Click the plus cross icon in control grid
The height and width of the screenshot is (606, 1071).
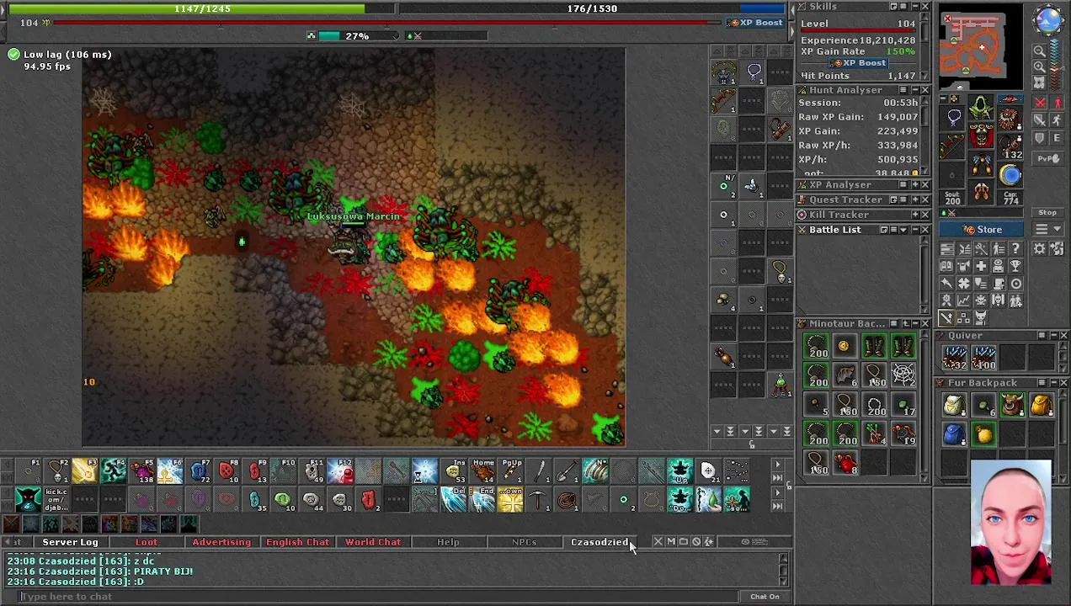tap(981, 266)
